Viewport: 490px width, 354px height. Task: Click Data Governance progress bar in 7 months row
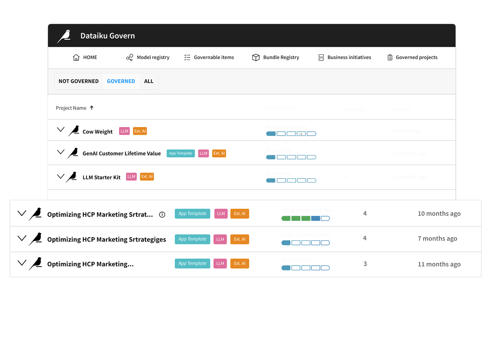(305, 243)
